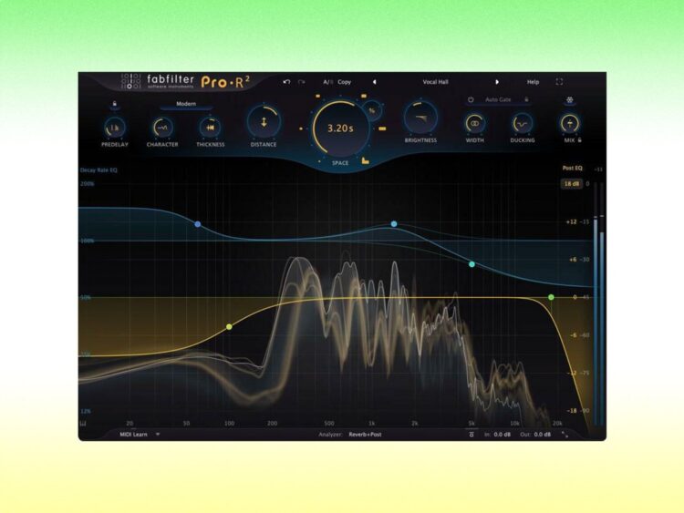Viewport: 684px width, 513px height.
Task: Open the Vocal Hall preset menu
Action: pyautogui.click(x=435, y=82)
